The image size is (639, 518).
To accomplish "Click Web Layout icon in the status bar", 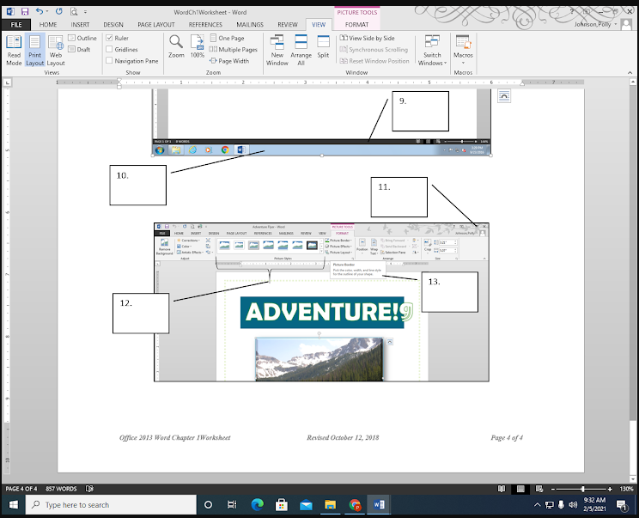I will tap(539, 489).
